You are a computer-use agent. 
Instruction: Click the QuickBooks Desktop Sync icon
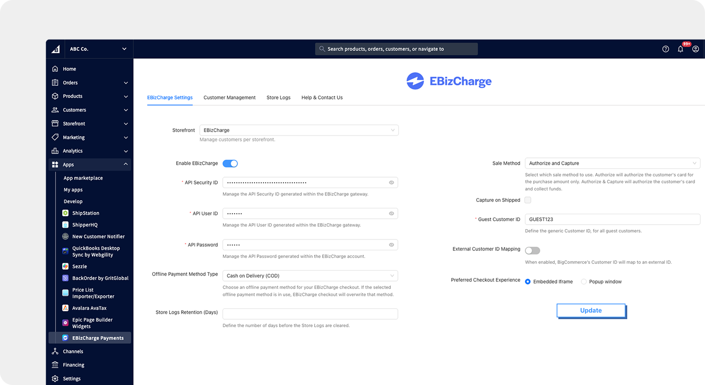pos(65,251)
